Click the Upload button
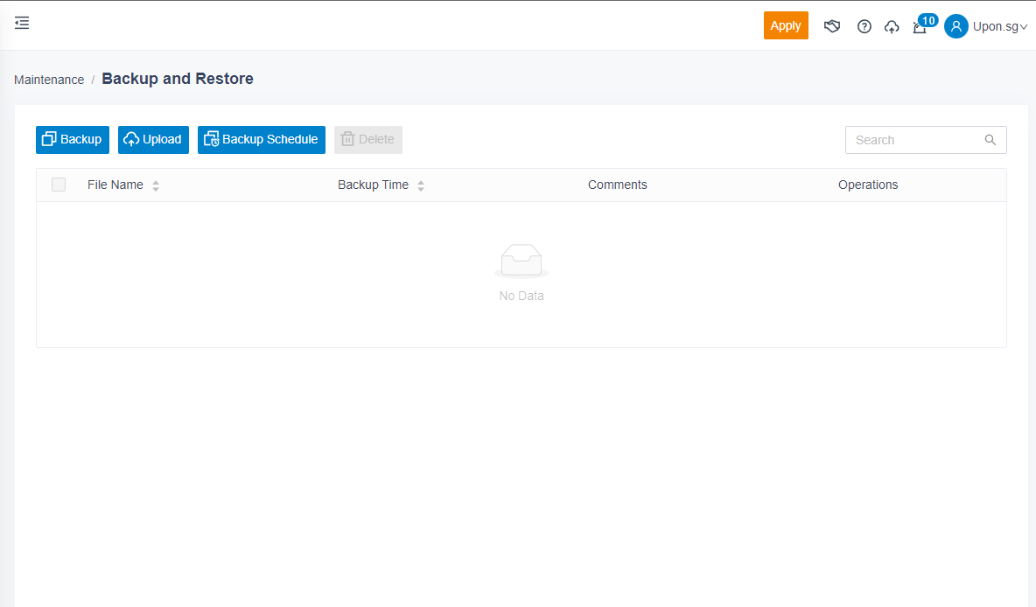 click(x=153, y=140)
